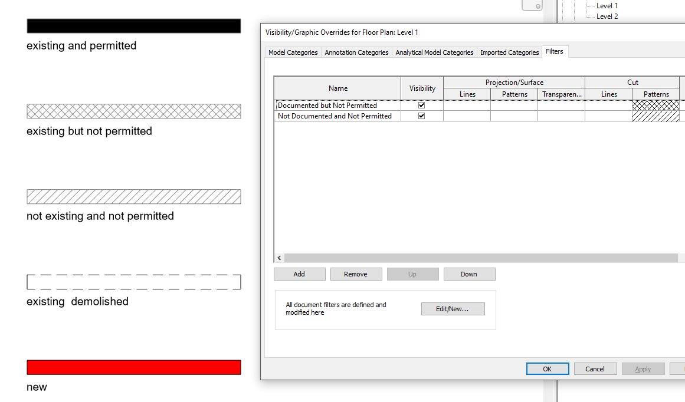Cancel the Visibility/Graphic Overrides dialog
This screenshot has width=685, height=402.
[595, 368]
